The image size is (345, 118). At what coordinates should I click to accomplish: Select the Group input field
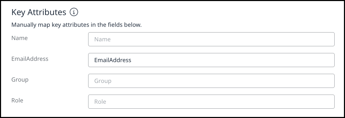211,81
